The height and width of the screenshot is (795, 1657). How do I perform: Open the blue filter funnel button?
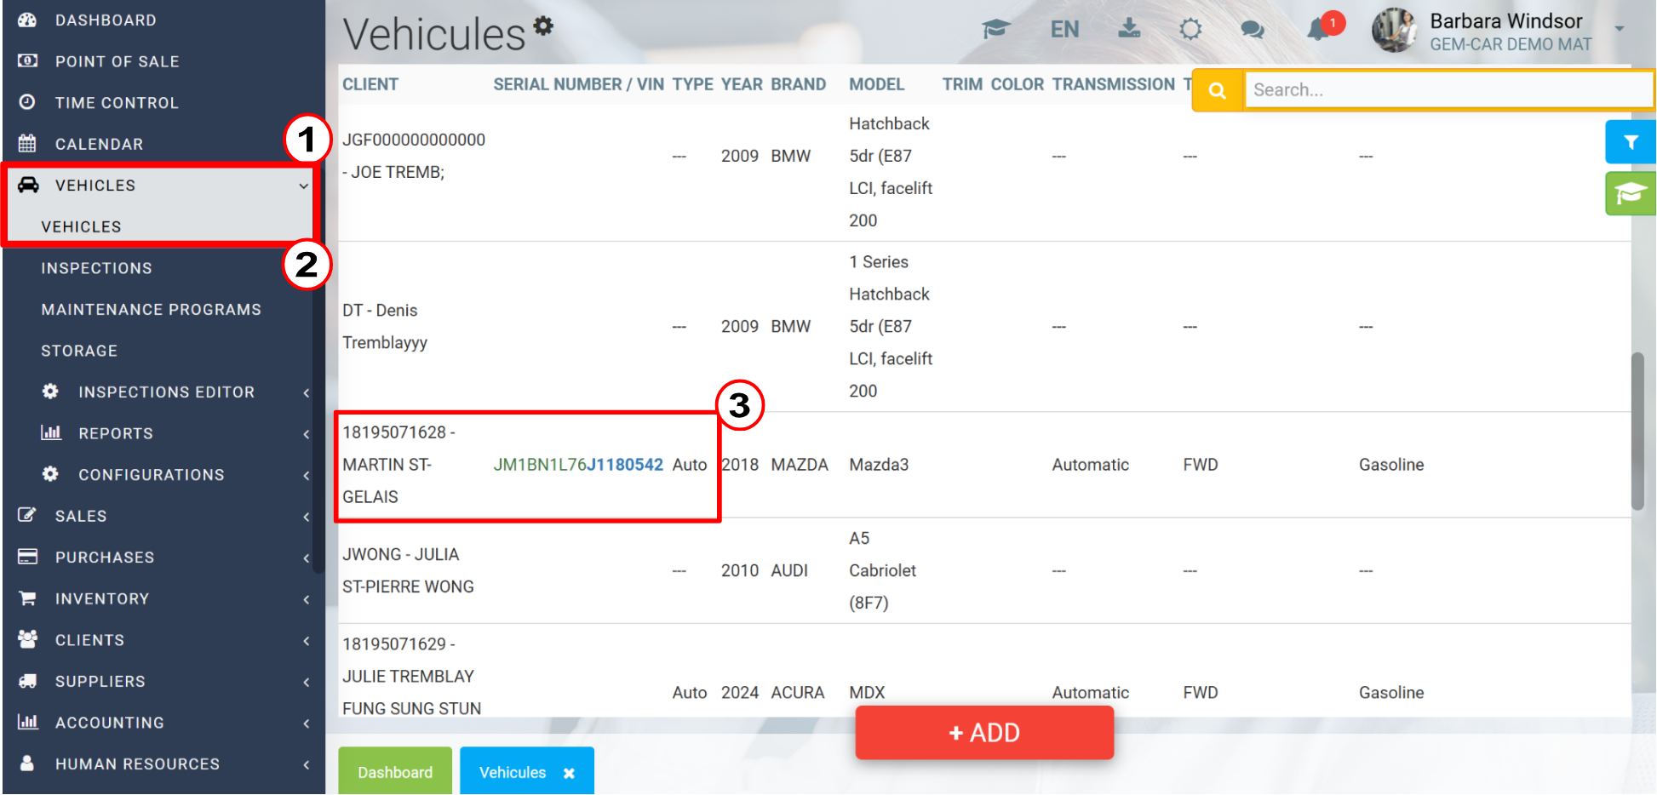tap(1631, 142)
